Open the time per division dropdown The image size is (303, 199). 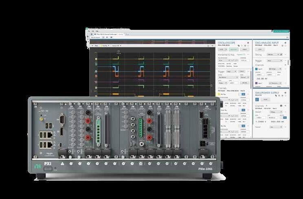click(224, 60)
